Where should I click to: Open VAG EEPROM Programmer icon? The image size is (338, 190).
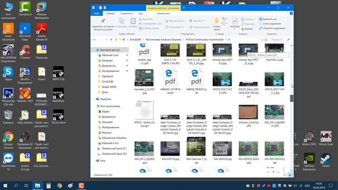click(x=8, y=54)
